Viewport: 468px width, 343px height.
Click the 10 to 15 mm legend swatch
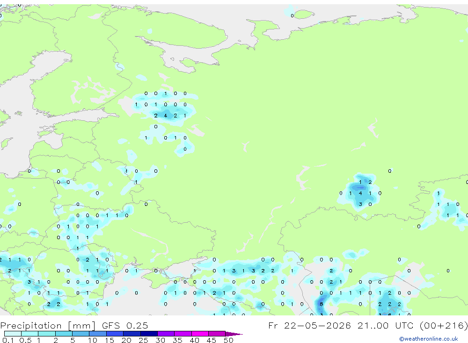click(x=98, y=334)
